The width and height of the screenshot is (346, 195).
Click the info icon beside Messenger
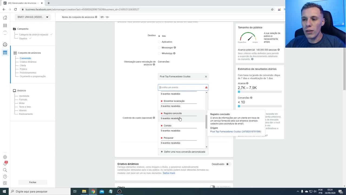[175, 48]
